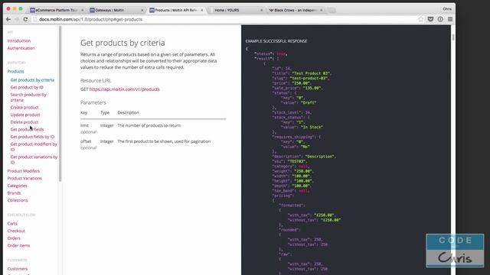The width and height of the screenshot is (490, 275).
Task: Open Product Variations in sidebar
Action: pos(24,178)
